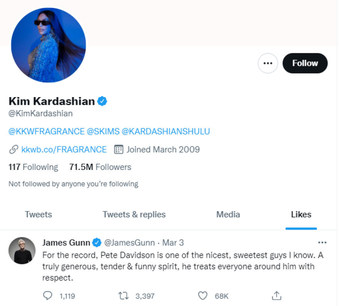Open the profile's three-dot more options button

[x=268, y=63]
